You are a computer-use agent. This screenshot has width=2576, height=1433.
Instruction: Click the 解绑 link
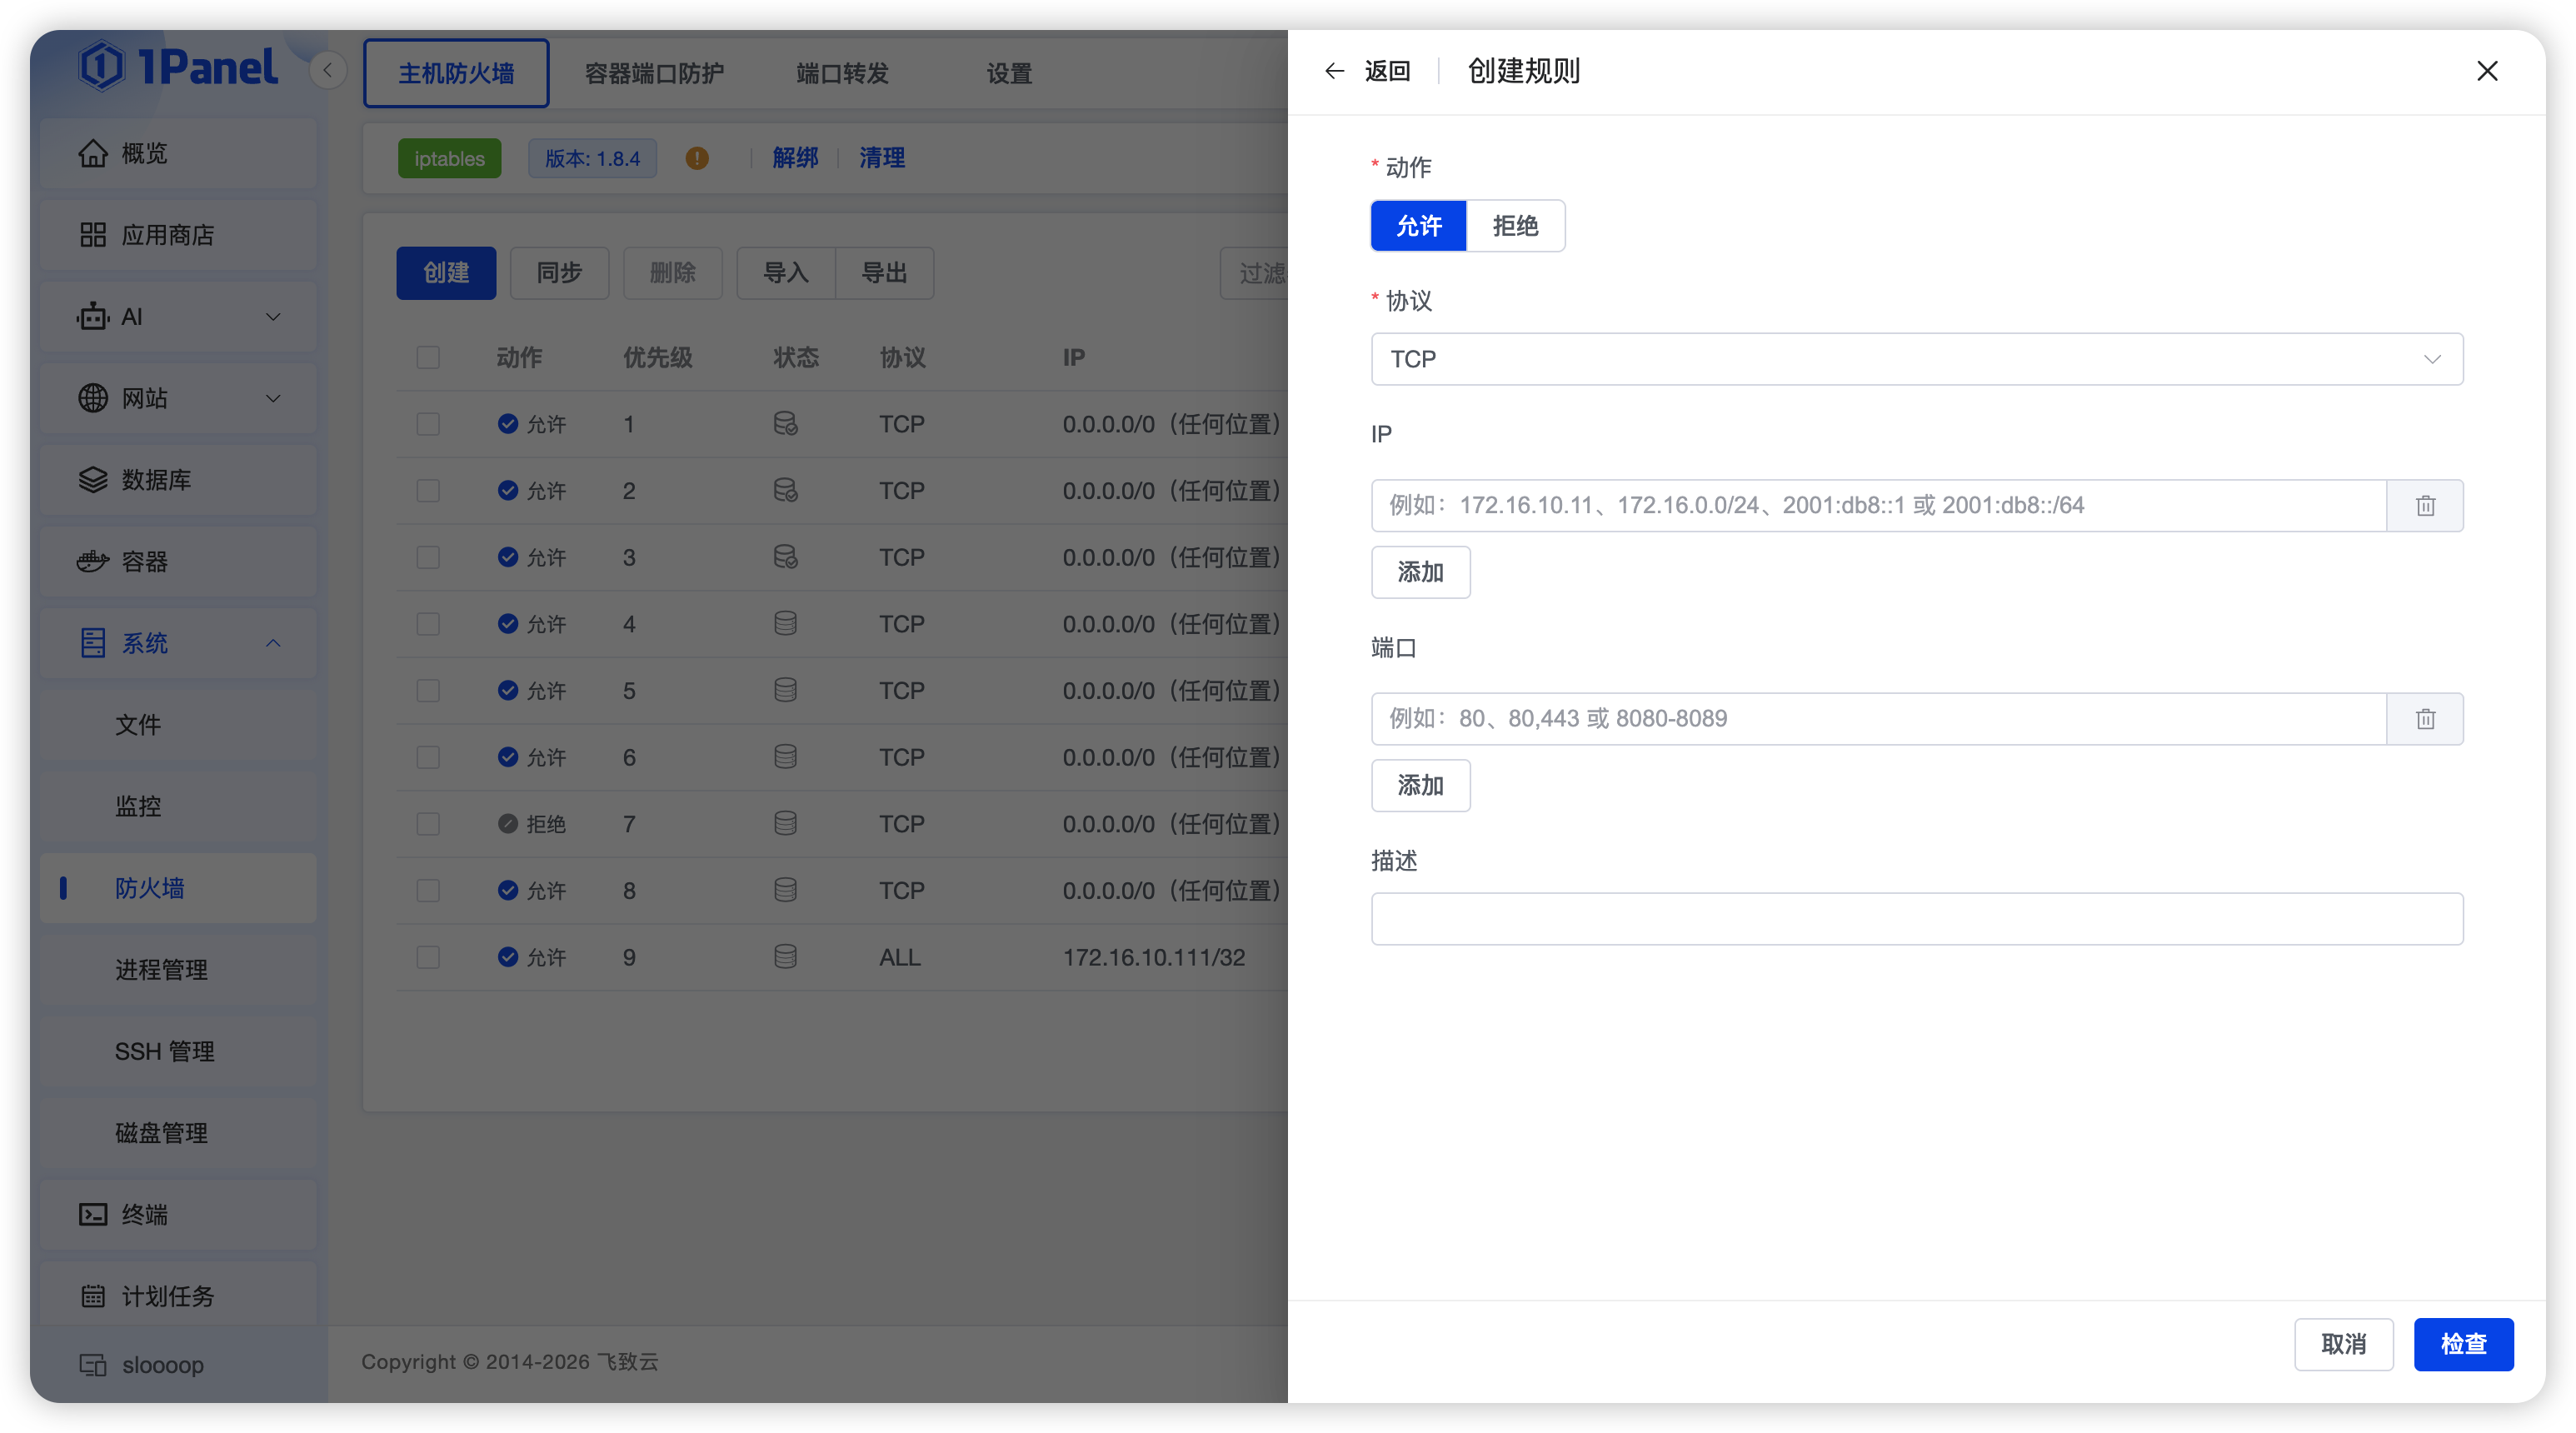coord(795,158)
